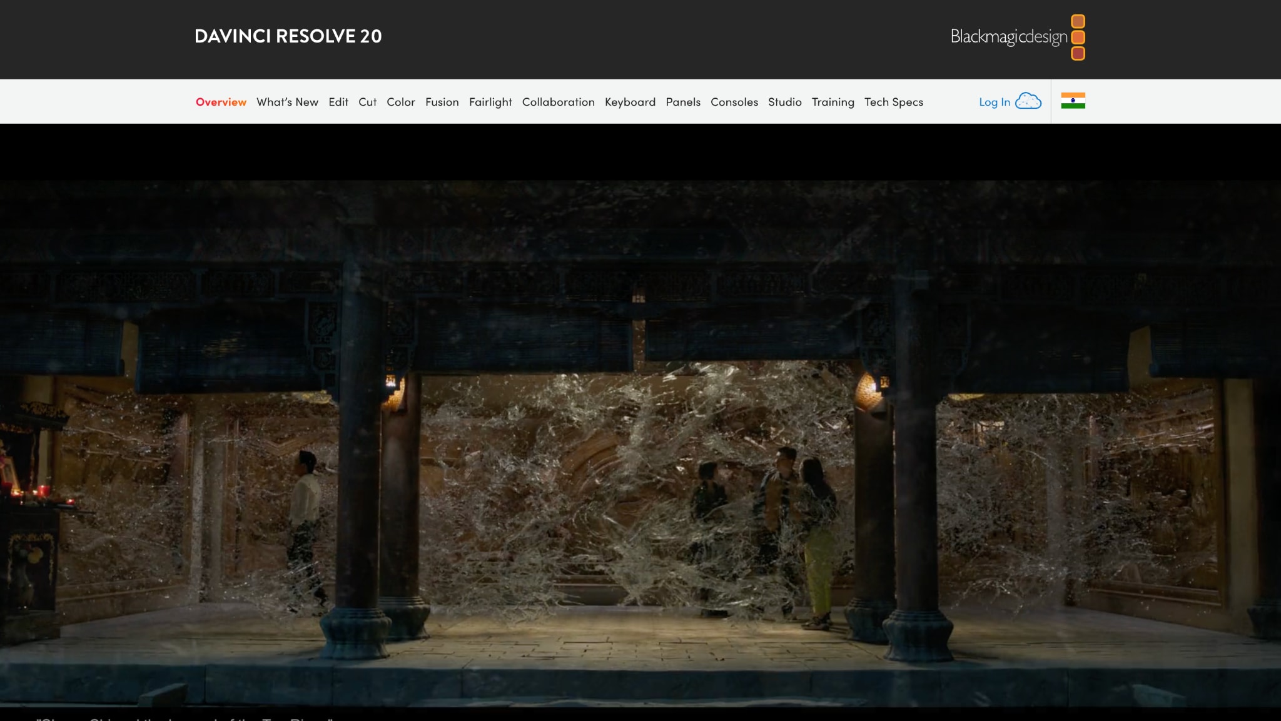1281x721 pixels.
Task: View the Studio section
Action: tap(784, 102)
